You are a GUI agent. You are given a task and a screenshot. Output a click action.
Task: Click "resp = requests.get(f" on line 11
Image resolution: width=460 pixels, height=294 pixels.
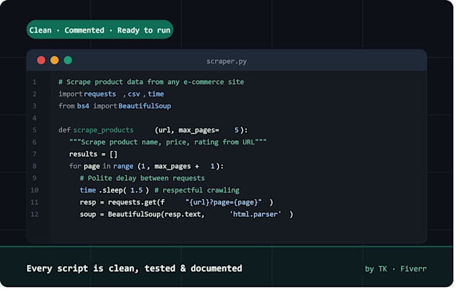pyautogui.click(x=122, y=203)
